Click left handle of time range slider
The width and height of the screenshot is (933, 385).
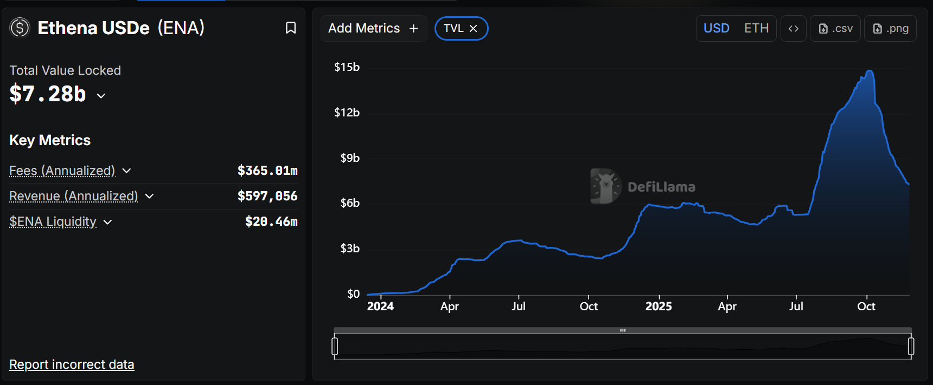pyautogui.click(x=335, y=346)
